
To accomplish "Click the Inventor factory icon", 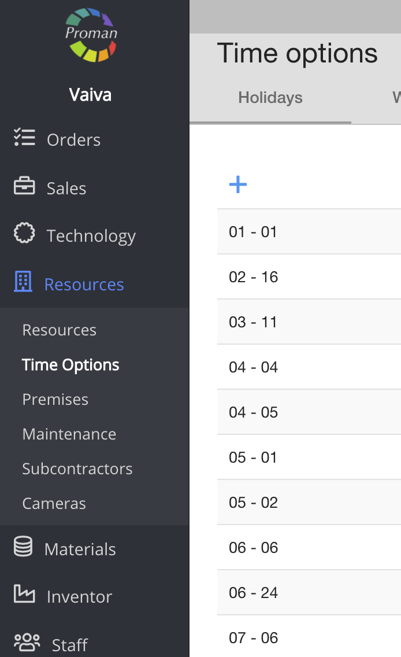I will 24,595.
